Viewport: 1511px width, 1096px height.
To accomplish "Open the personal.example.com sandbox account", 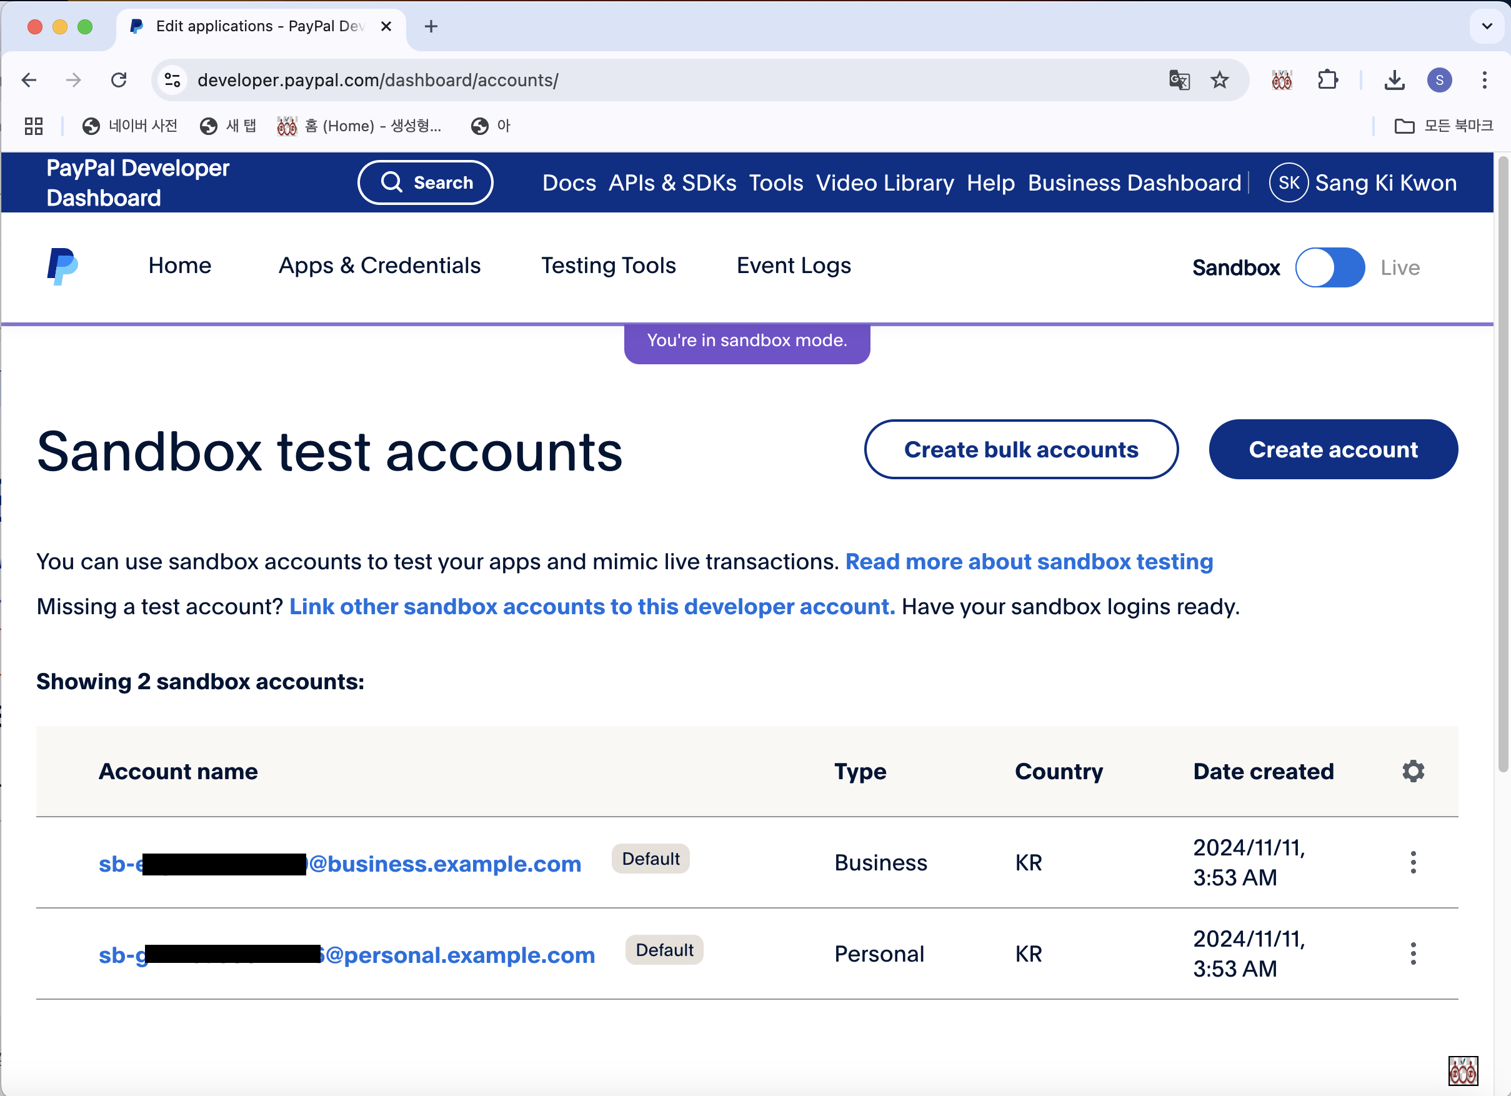I will click(346, 955).
